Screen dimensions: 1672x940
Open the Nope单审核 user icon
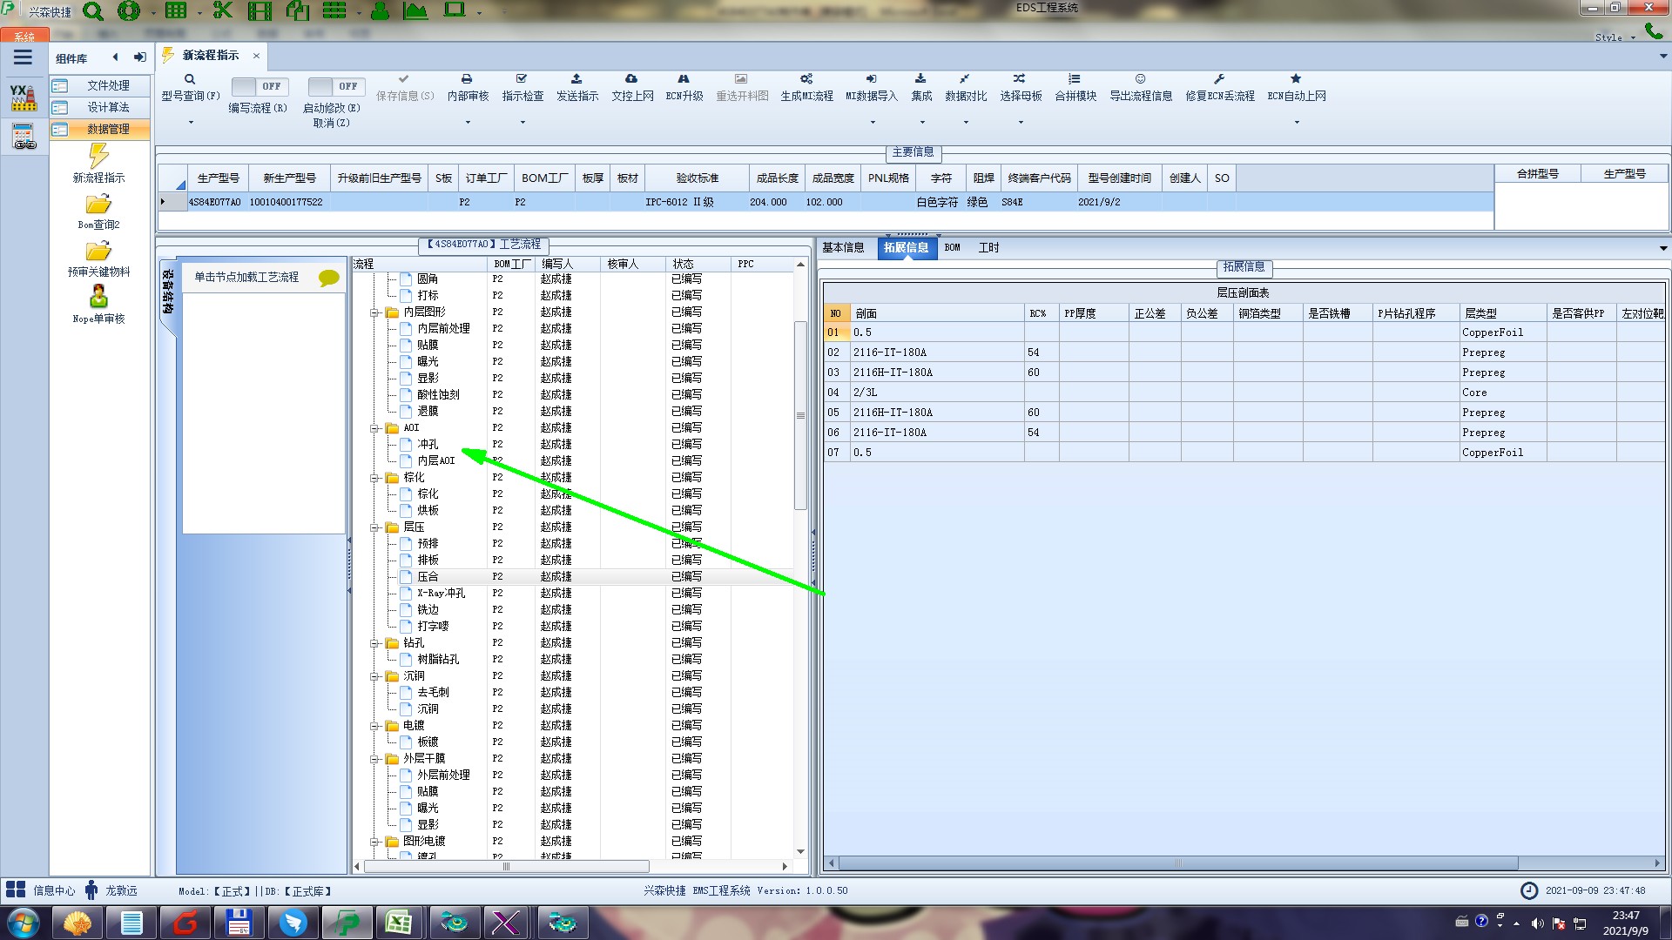click(x=98, y=297)
